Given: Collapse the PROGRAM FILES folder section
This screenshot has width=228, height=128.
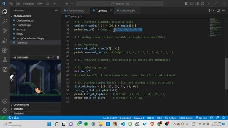Looking at the screenshot, I should [35, 16].
